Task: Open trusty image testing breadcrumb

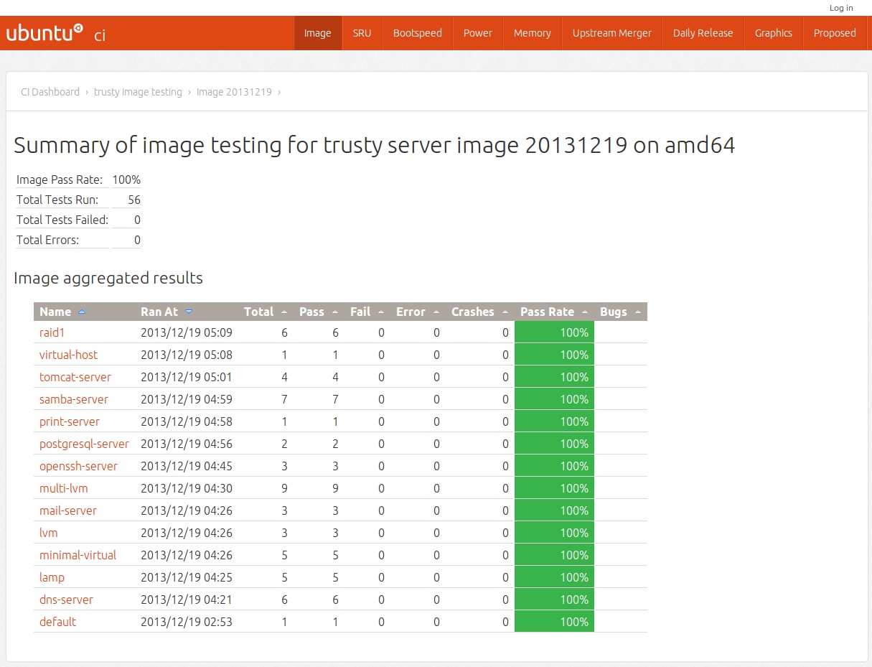Action: tap(138, 92)
